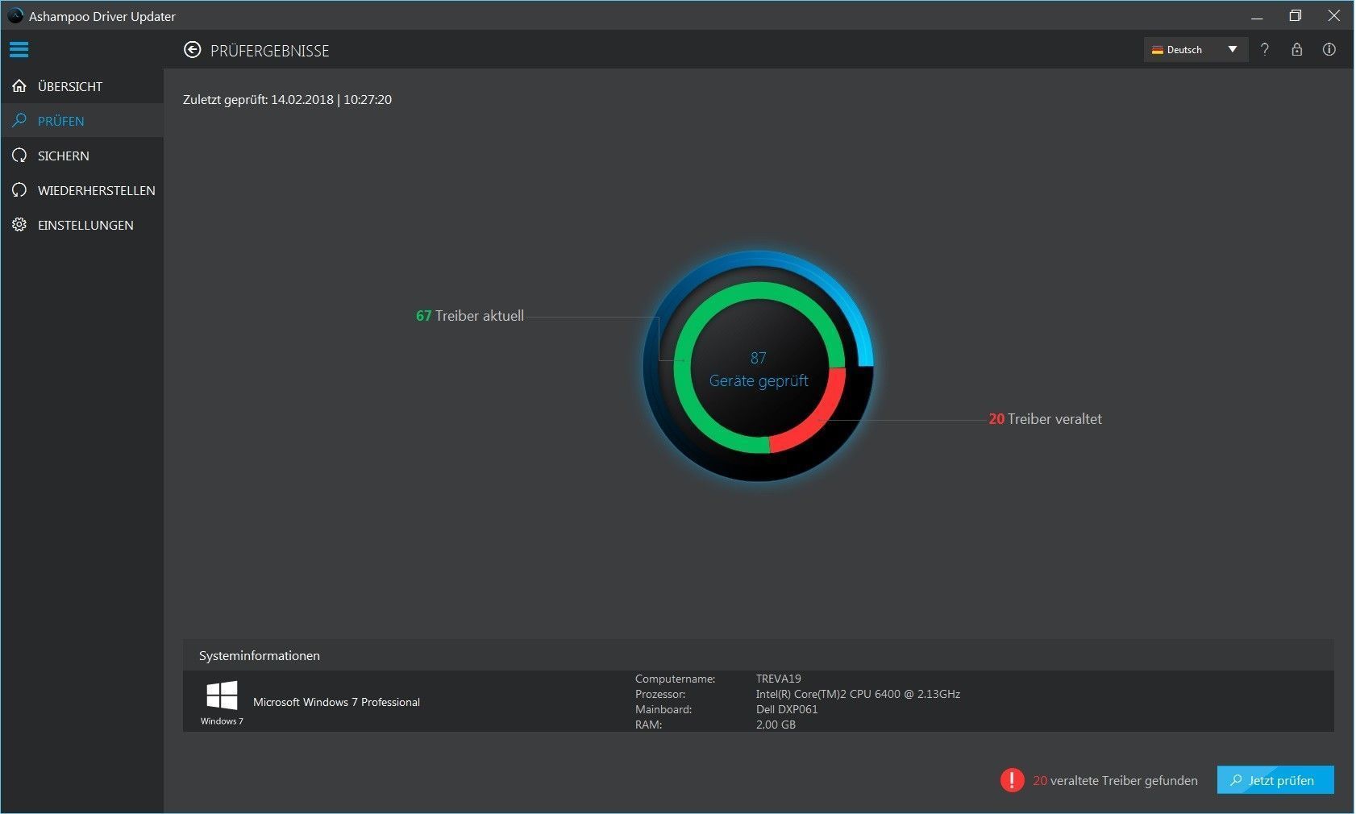
Task: Click the Übersicht home icon
Action: pyautogui.click(x=19, y=86)
